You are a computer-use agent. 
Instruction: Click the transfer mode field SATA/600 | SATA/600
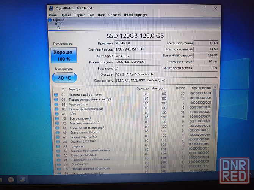[x=138, y=62]
